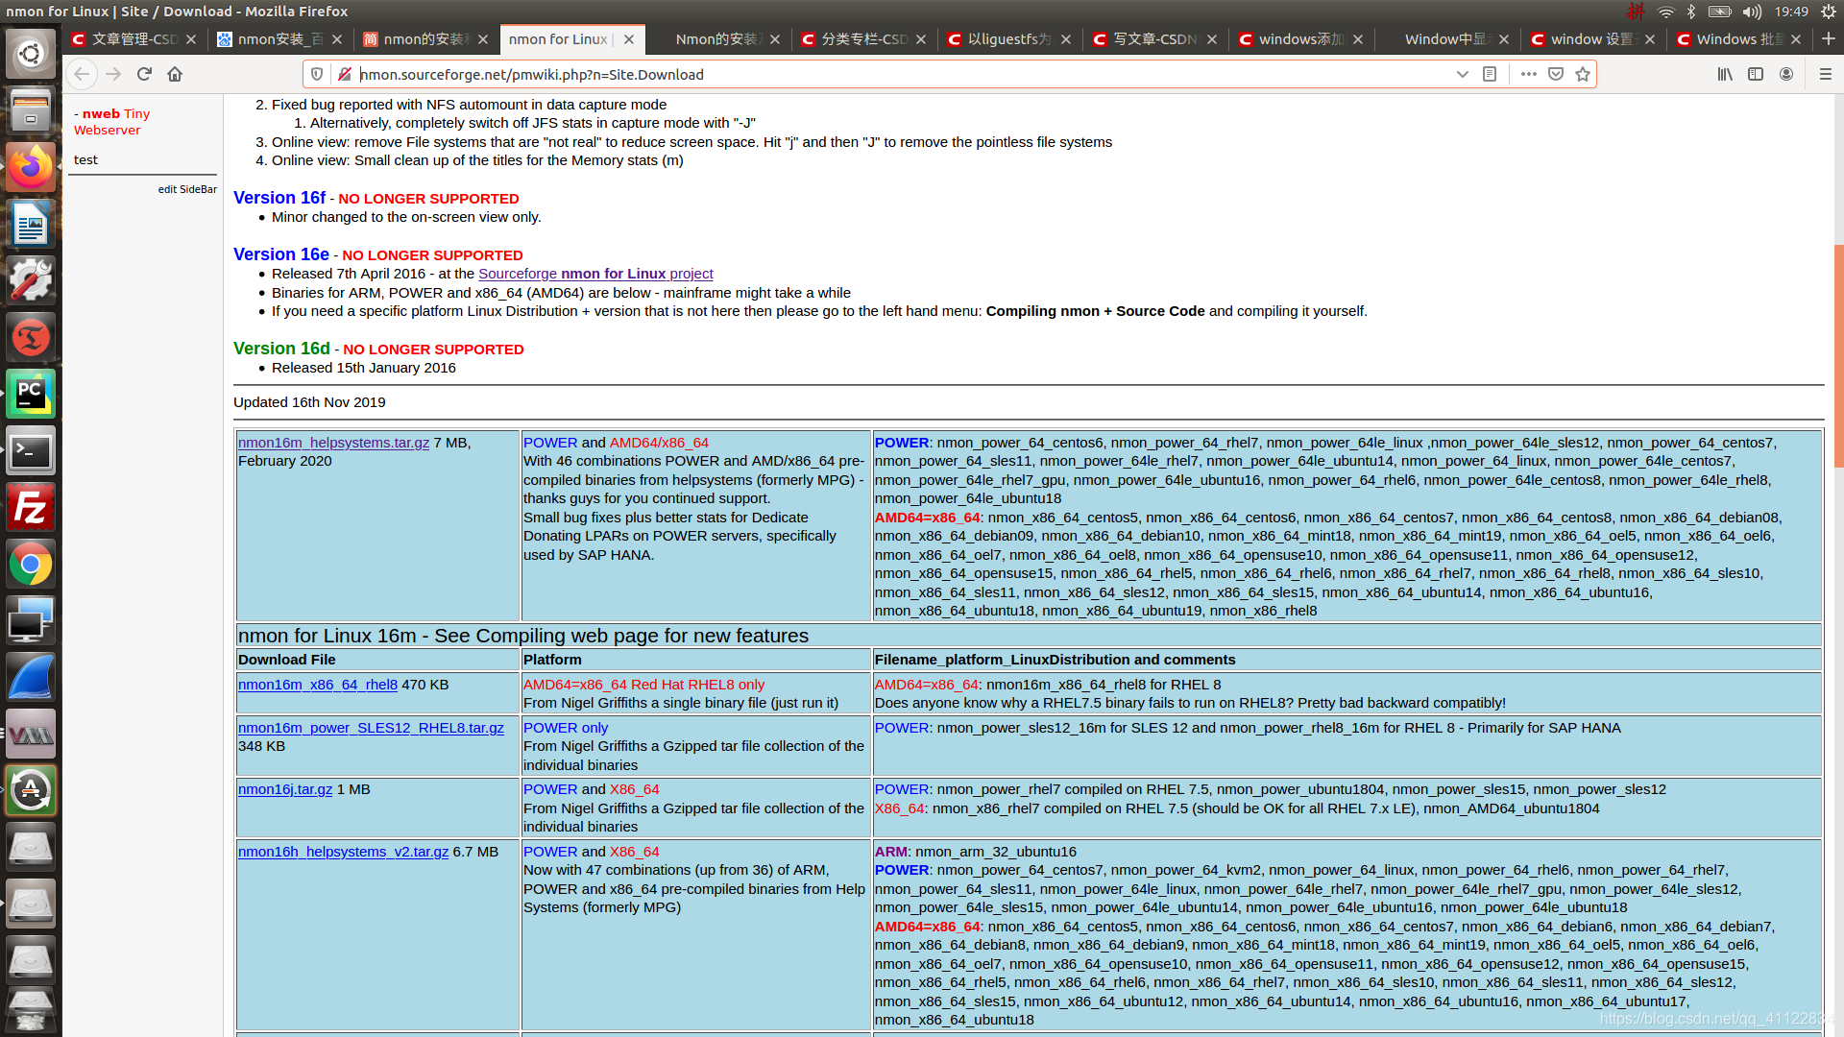Go back to the previous page
Viewport: 1844px width, 1037px height.
pos(82,74)
